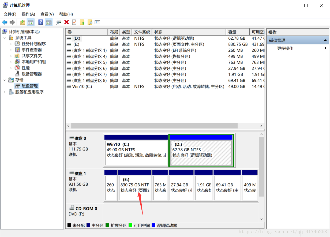Open the 操作(A) menu
Screen dimensions: 330x237
(x=28, y=14)
